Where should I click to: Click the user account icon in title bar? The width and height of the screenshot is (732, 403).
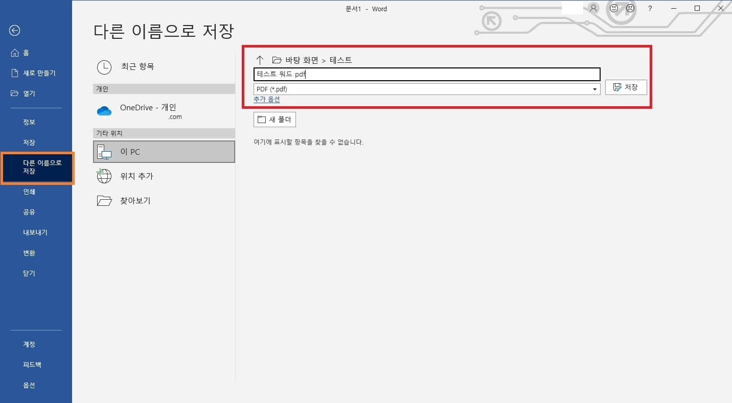click(x=592, y=8)
